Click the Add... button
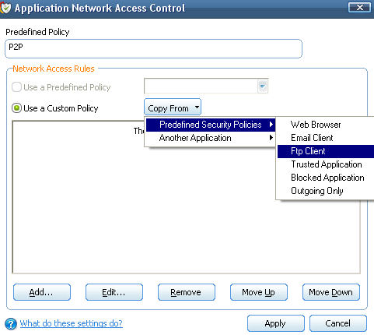The image size is (374, 335). (x=42, y=292)
